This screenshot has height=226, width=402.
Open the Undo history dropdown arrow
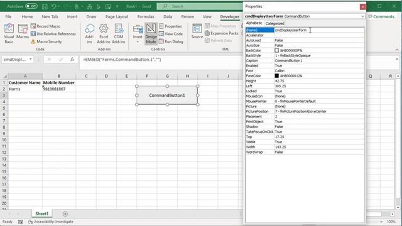(x=58, y=6)
